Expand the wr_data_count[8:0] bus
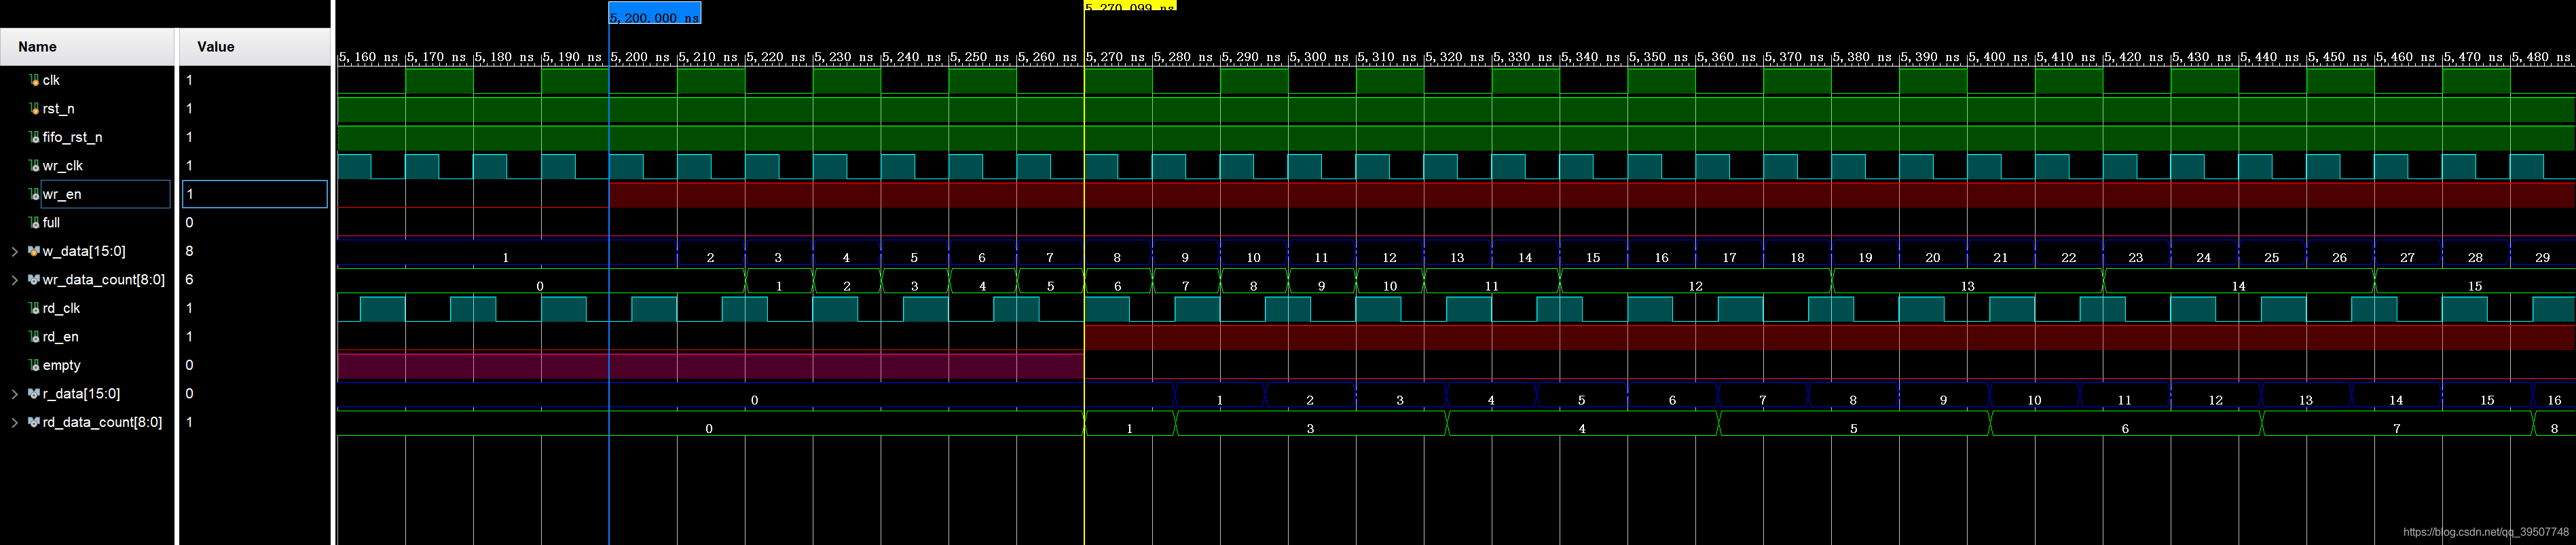 tap(14, 280)
